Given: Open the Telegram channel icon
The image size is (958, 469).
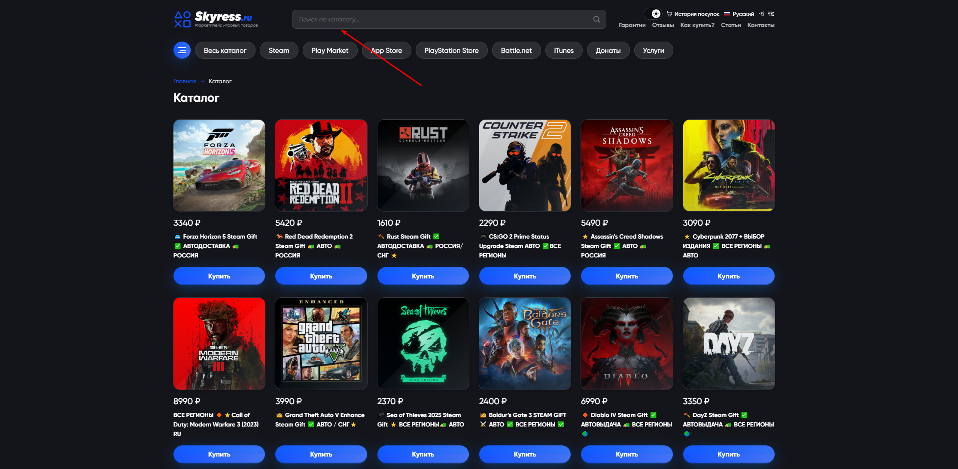Looking at the screenshot, I should 761,14.
